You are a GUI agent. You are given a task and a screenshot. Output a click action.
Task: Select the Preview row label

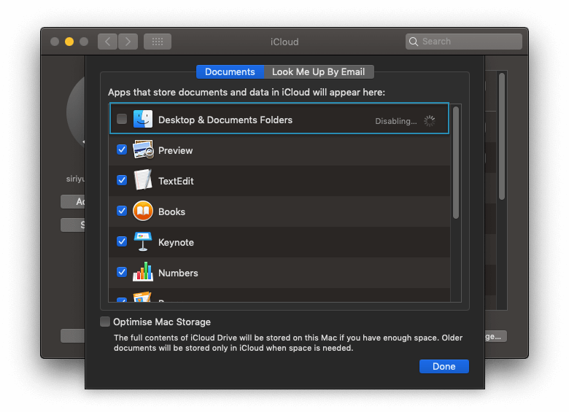[175, 150]
